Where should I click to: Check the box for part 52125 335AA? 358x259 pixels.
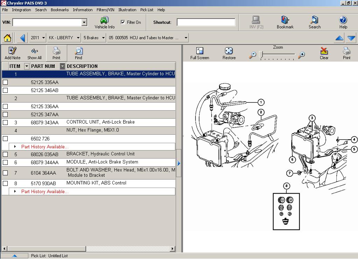(x=5, y=82)
